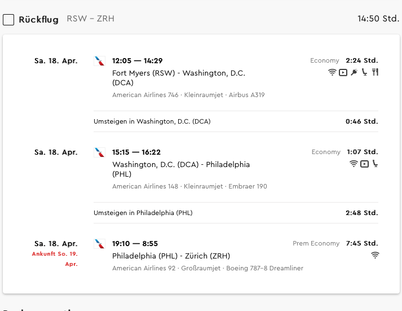Click the WiFi icon for Philadelphia-Zürich flight
The height and width of the screenshot is (311, 402).
pos(375,255)
